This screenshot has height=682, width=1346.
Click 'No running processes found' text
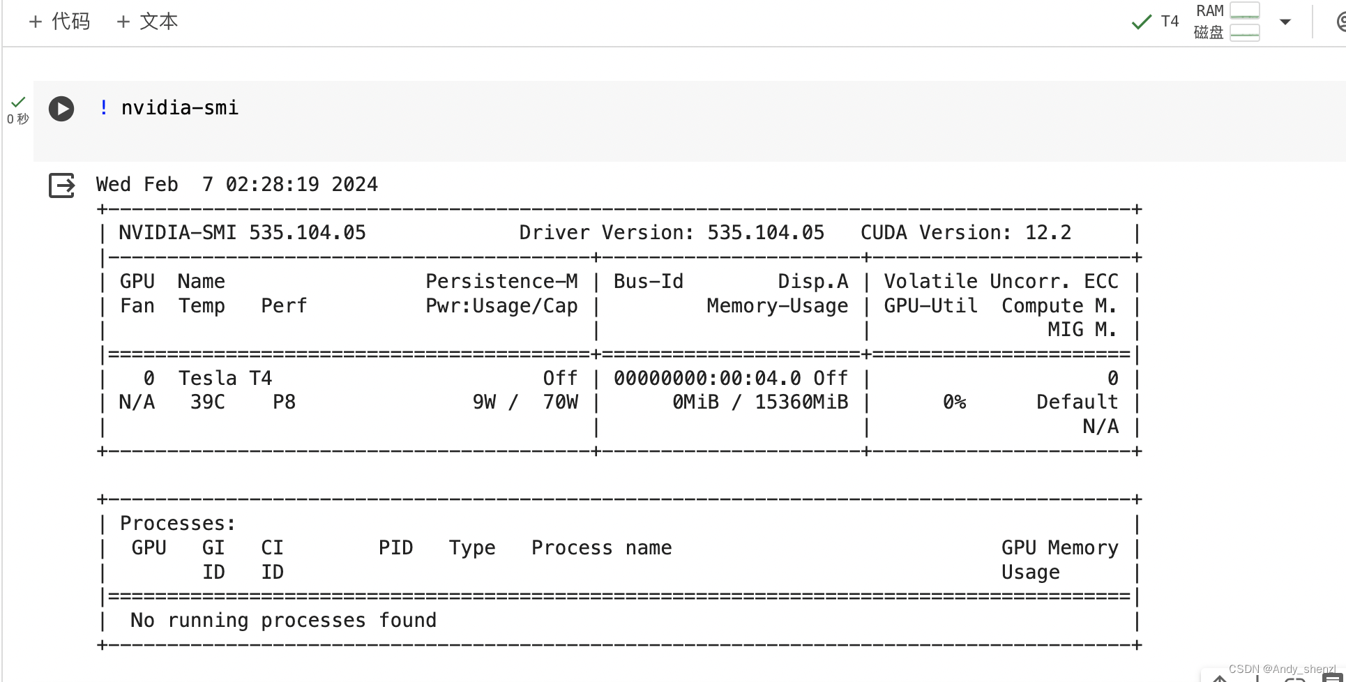[x=283, y=620]
